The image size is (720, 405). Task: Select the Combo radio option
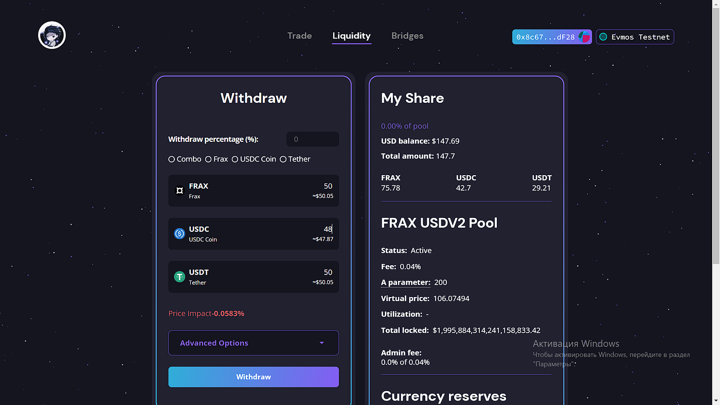172,159
